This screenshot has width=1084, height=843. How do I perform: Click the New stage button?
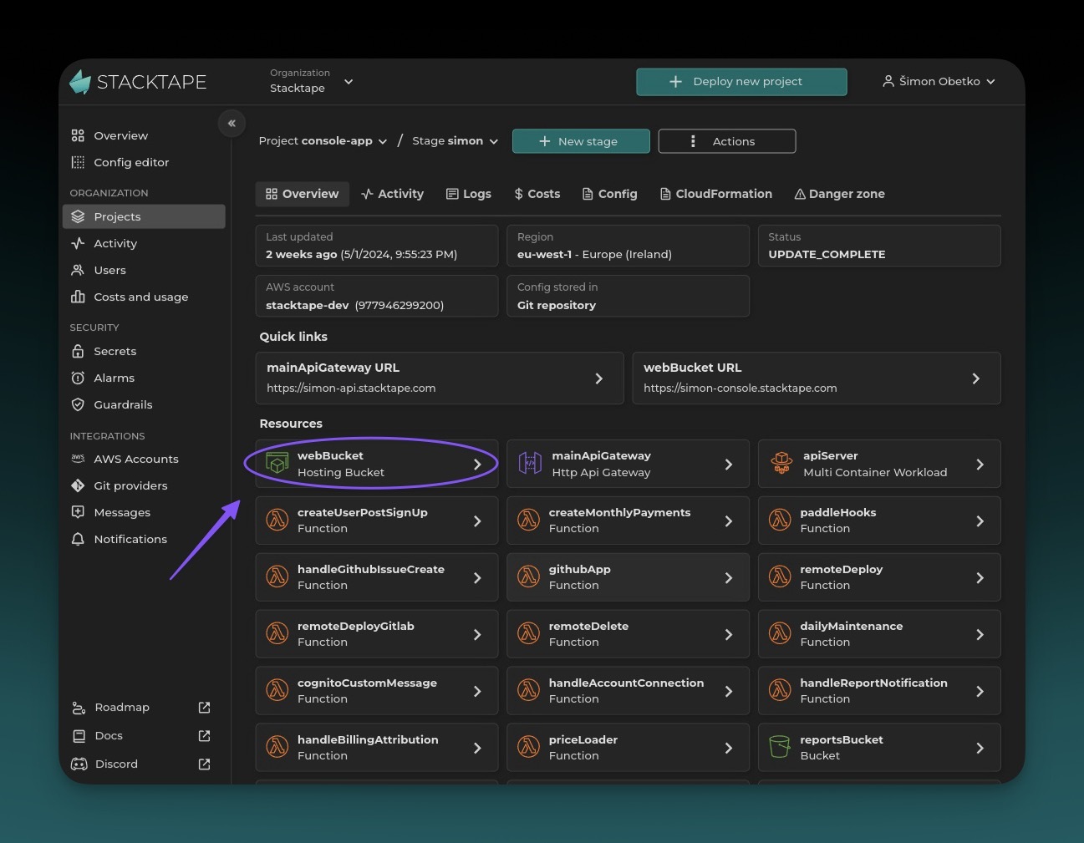[x=581, y=141]
